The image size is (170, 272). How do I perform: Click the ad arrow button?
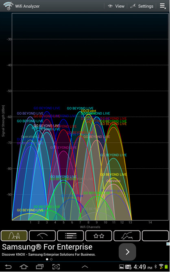(x=127, y=252)
